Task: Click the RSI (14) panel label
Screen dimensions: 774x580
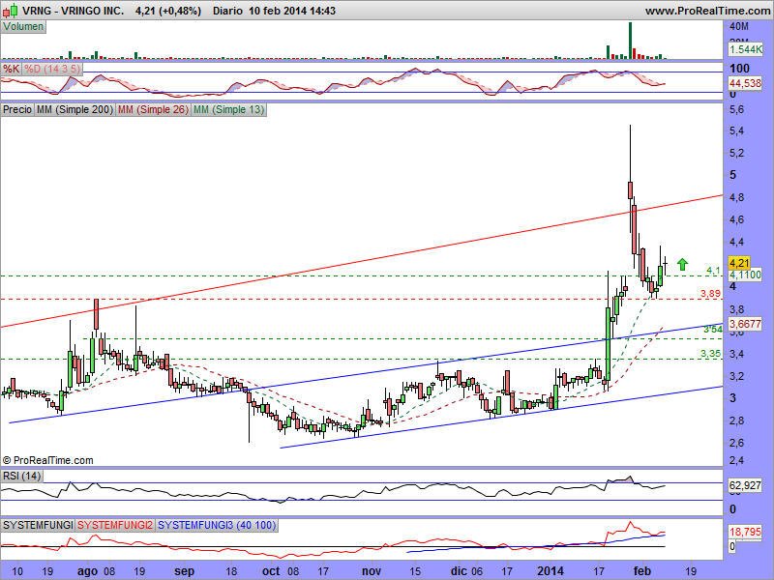Action: coord(21,475)
